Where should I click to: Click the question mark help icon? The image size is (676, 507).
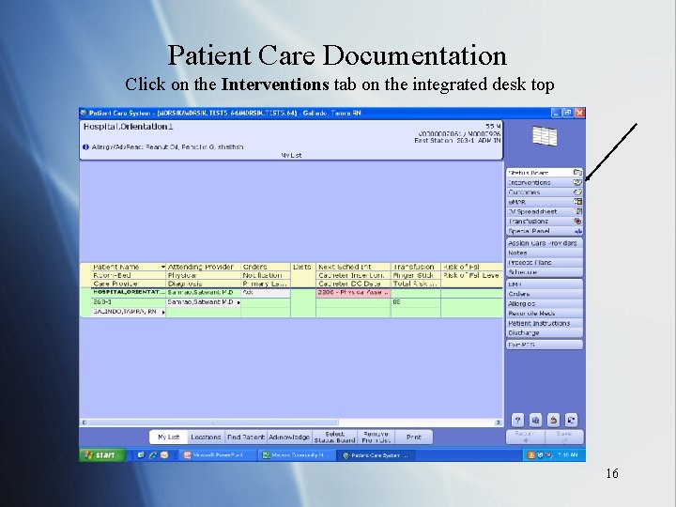point(517,420)
